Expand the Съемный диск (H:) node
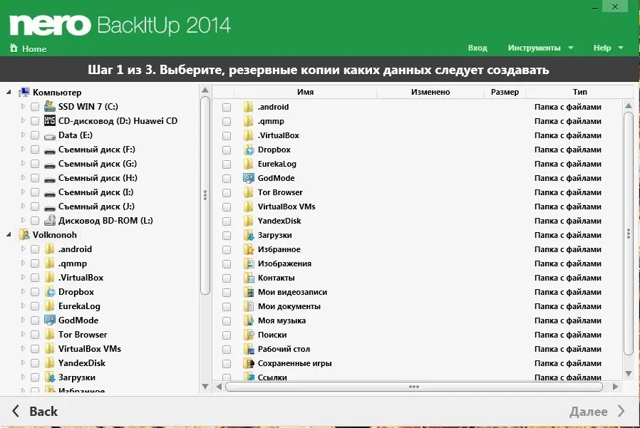The height and width of the screenshot is (428, 640). (x=23, y=178)
